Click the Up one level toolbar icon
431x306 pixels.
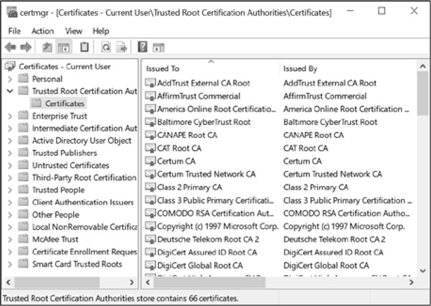pyautogui.click(x=47, y=47)
